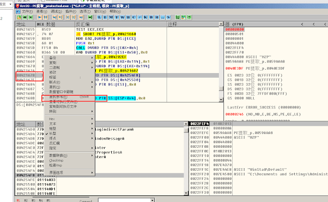Expand the 备份 submenu in context menu

pyautogui.click(x=70, y=58)
